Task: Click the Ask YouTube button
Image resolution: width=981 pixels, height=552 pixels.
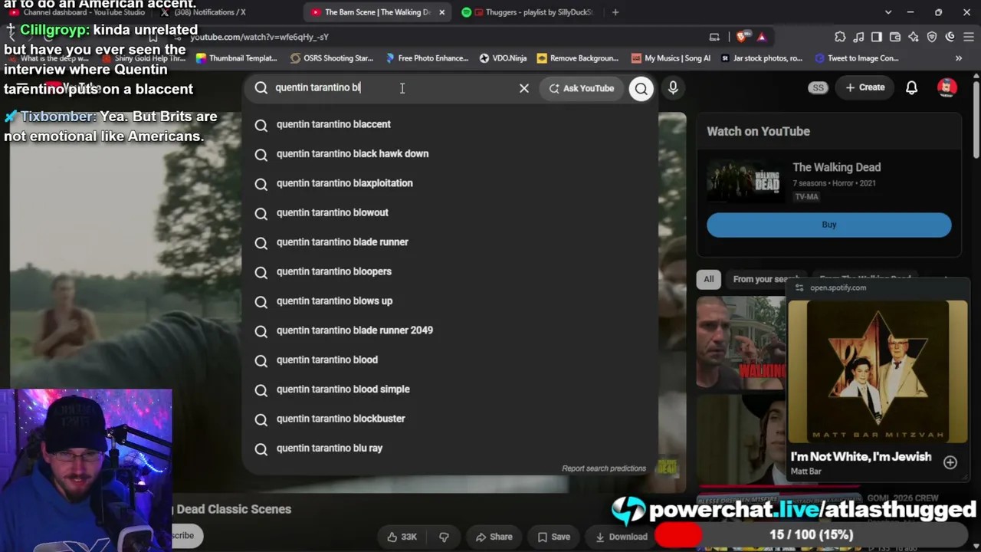Action: click(582, 88)
